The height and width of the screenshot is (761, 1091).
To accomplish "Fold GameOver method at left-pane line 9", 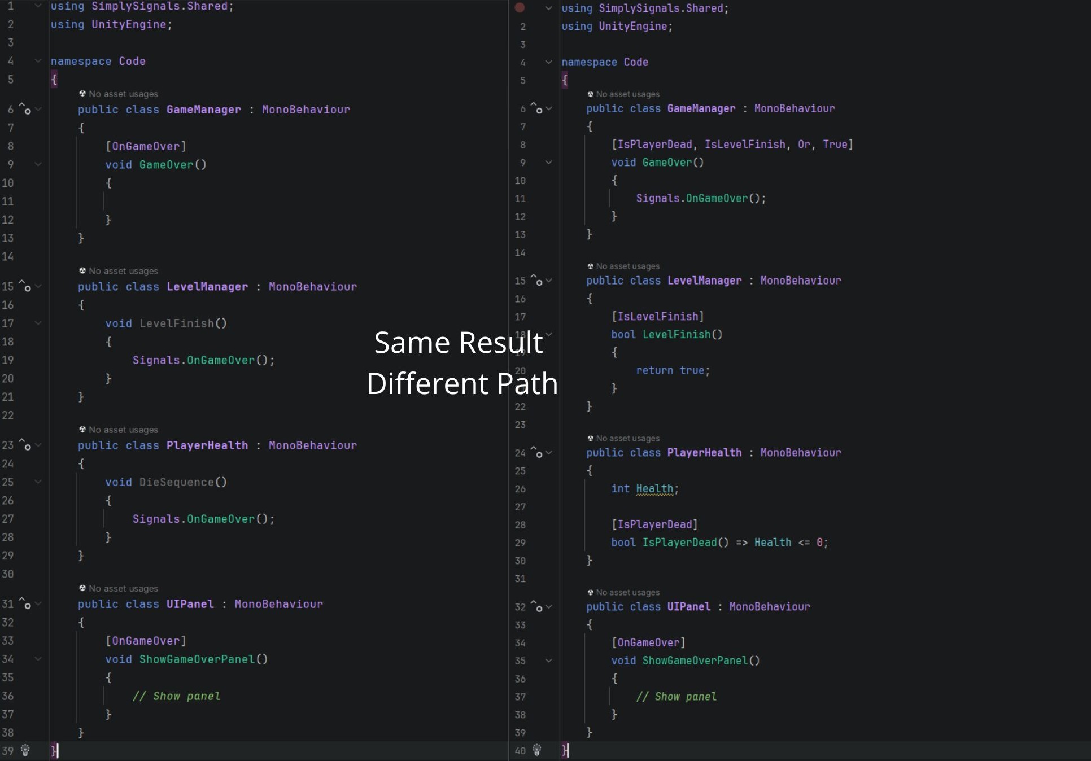I will 38,164.
